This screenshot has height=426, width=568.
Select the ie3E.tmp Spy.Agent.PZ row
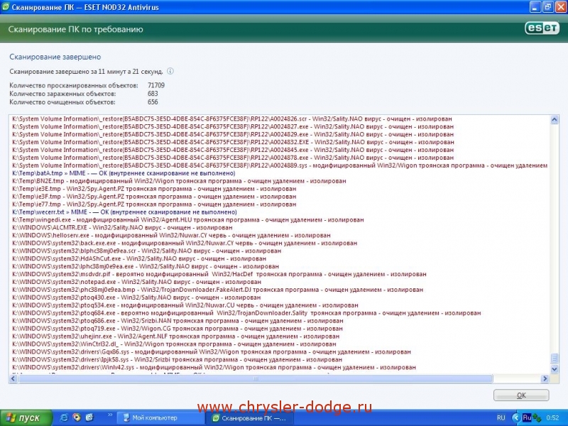[154, 189]
